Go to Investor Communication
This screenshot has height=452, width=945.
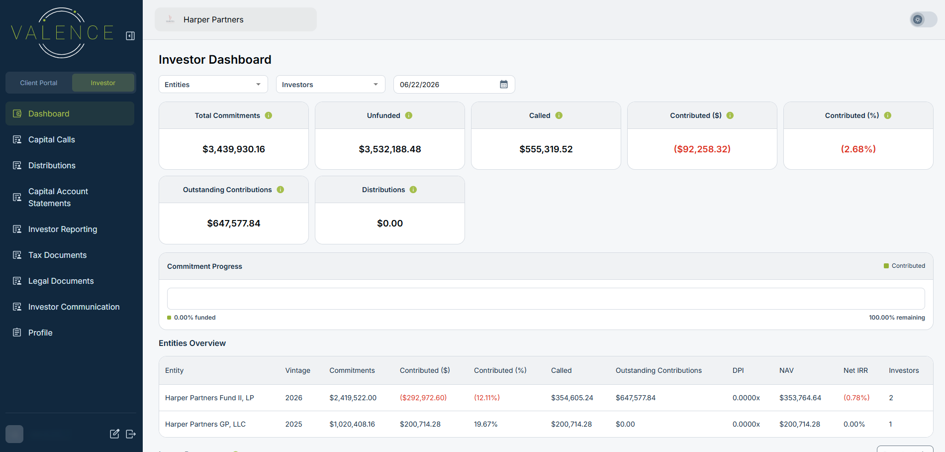(70, 307)
